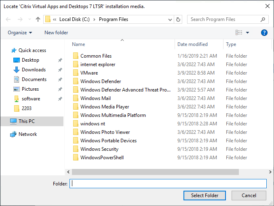Click Local Disk (C:) breadcrumb
Screen dimensions: 274x206
tap(74, 19)
